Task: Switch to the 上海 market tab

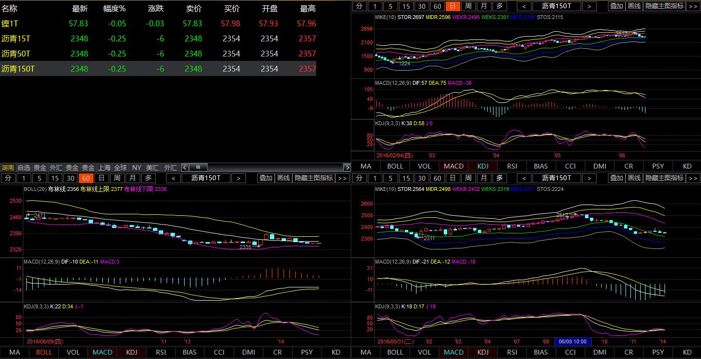Action: click(104, 167)
